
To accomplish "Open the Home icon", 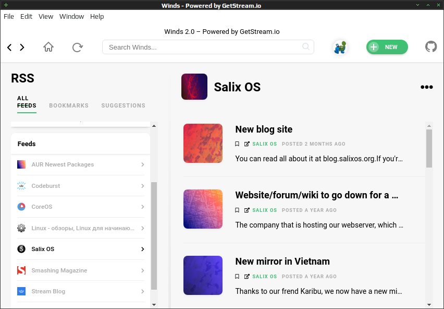I will point(48,47).
